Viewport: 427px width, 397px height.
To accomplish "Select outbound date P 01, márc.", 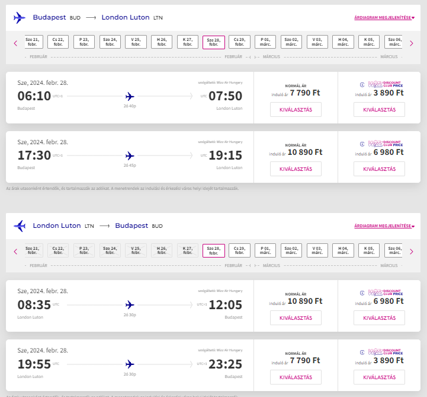I will (x=265, y=42).
